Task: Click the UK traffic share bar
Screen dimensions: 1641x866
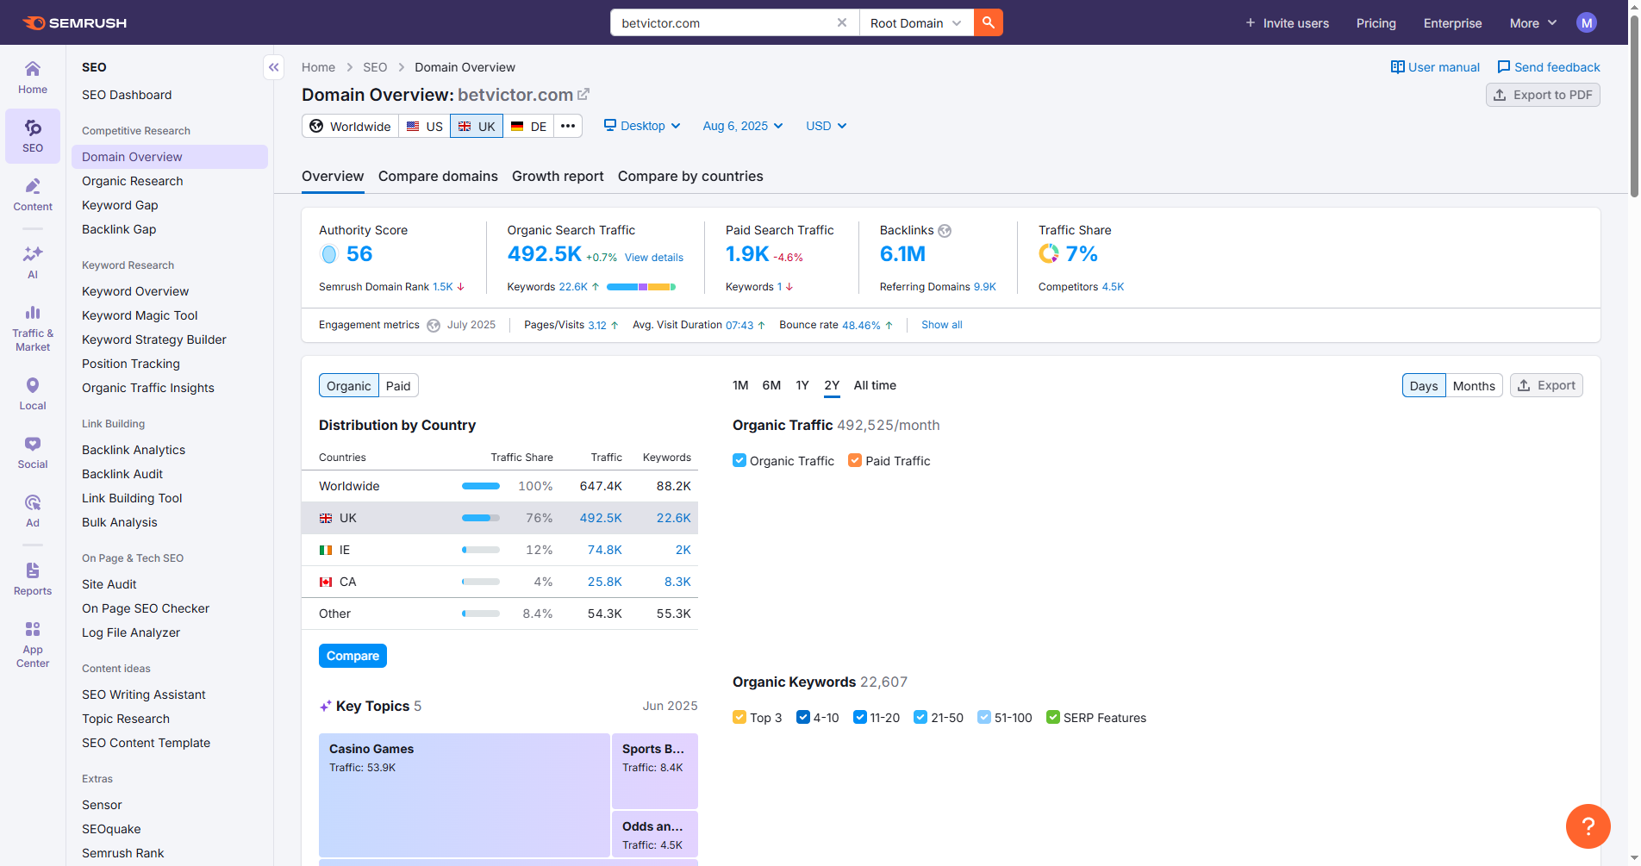Action: 481,518
